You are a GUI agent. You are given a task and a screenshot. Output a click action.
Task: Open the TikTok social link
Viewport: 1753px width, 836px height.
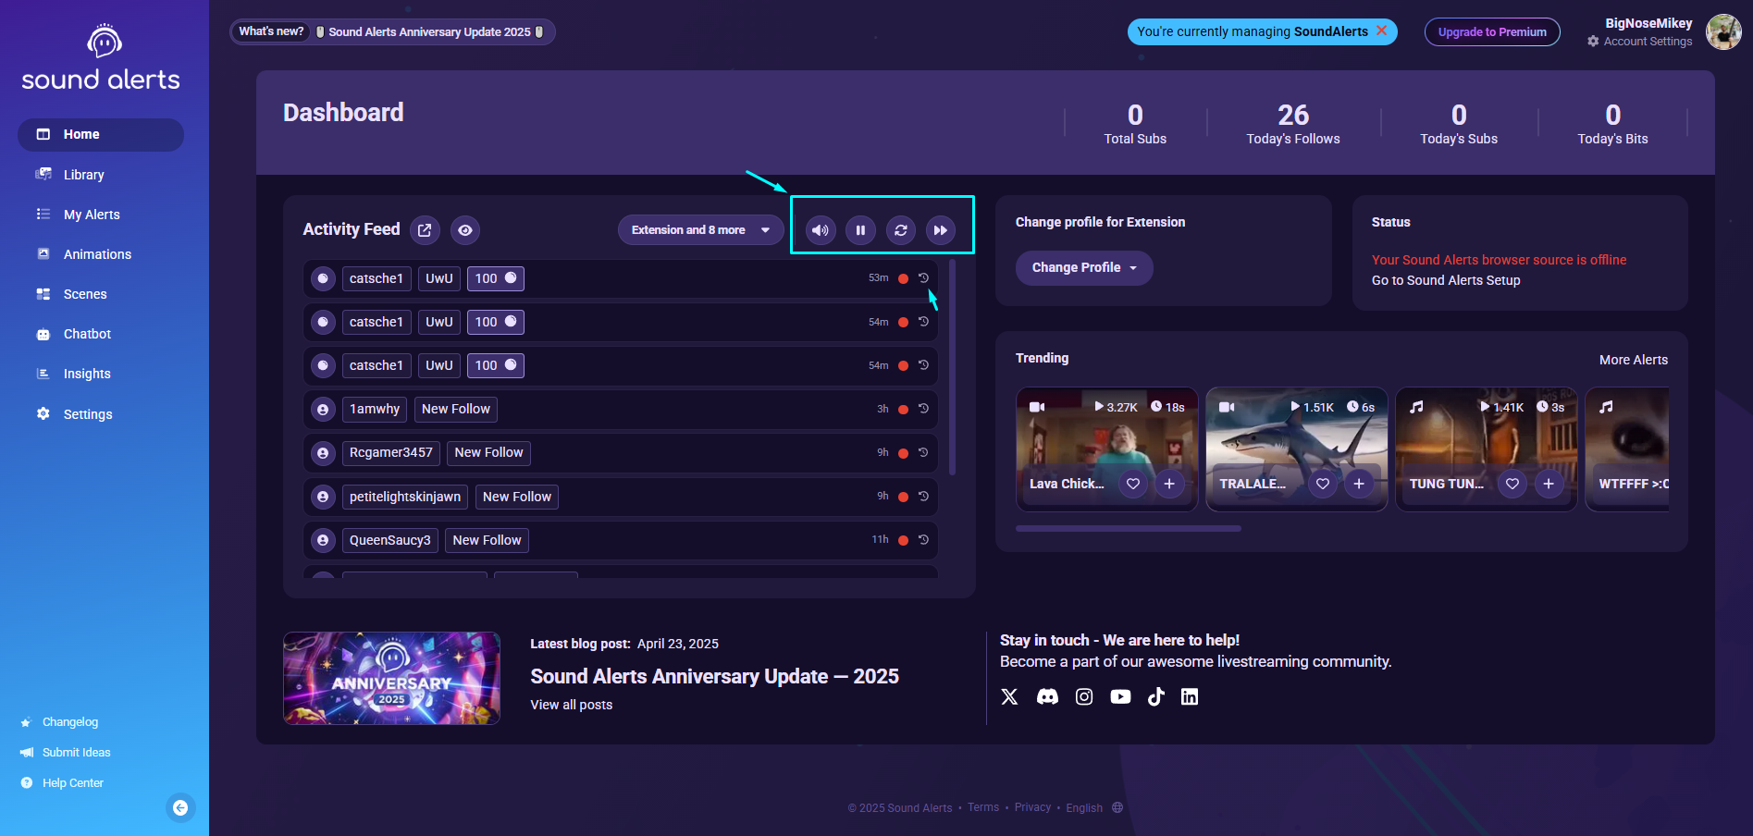pos(1155,697)
